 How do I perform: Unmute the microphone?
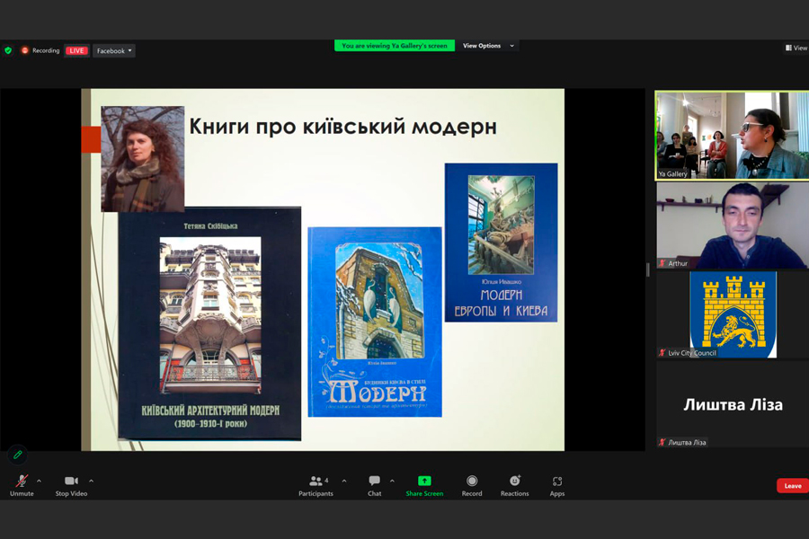click(22, 485)
